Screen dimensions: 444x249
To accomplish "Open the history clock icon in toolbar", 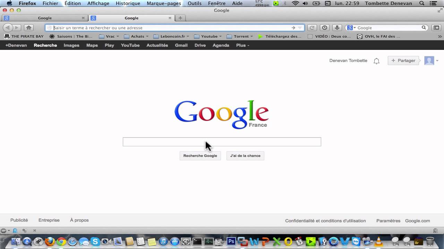I will point(325,28).
